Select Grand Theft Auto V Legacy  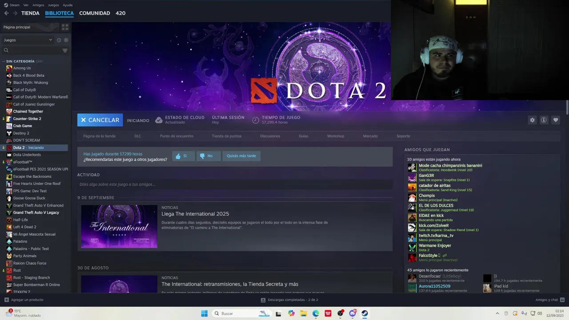click(x=36, y=212)
